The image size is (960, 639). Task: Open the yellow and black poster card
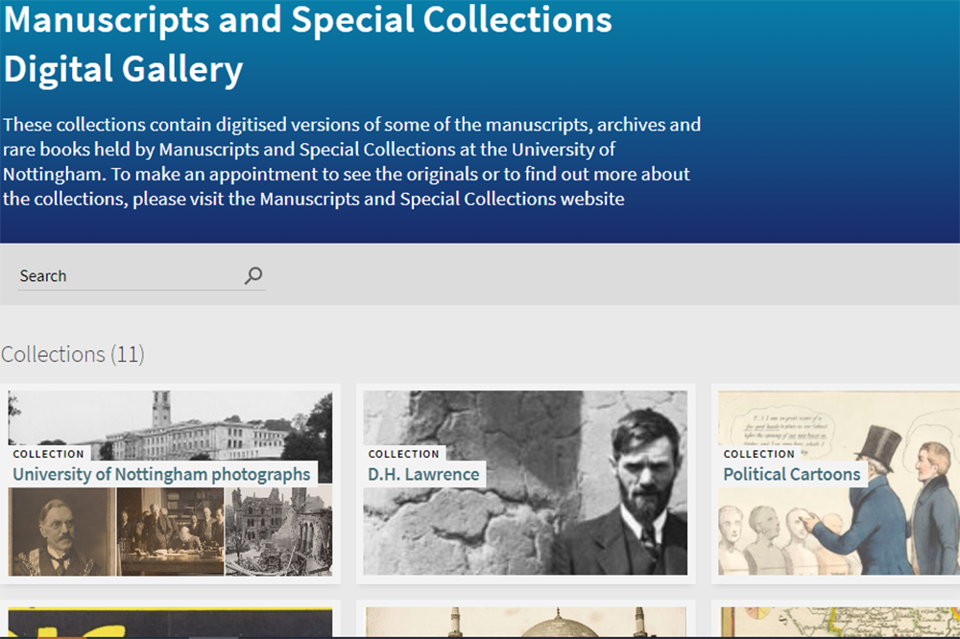tap(170, 622)
